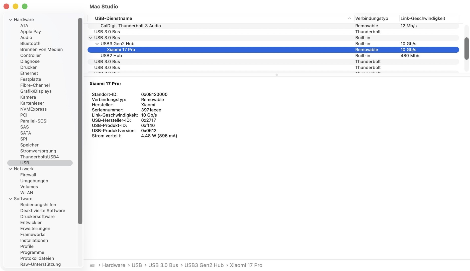
Task: Collapse the Netzwerk section in sidebar
Action: click(10, 169)
